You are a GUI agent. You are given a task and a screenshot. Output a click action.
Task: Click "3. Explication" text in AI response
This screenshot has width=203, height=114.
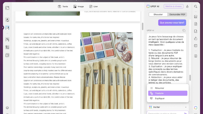click(156, 66)
